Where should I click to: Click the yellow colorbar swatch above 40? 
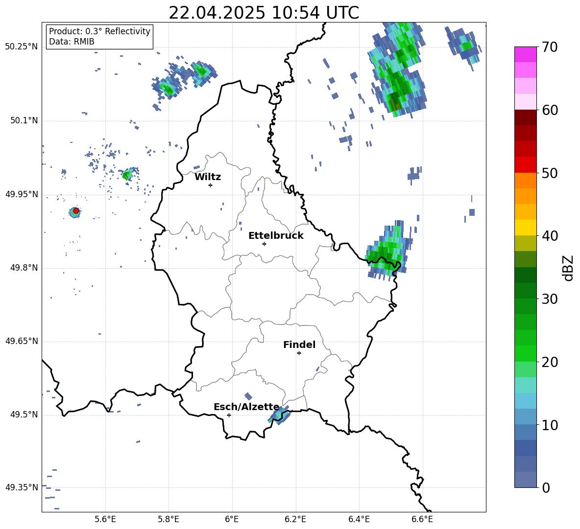(x=525, y=228)
